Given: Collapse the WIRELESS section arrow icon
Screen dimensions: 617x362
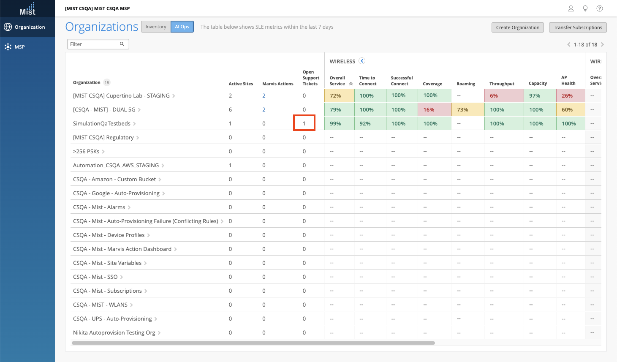Looking at the screenshot, I should click(362, 61).
